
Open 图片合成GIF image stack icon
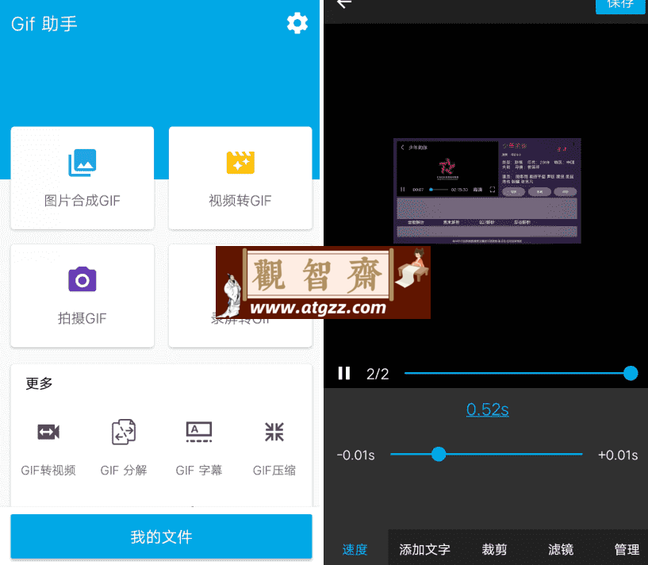tap(82, 163)
